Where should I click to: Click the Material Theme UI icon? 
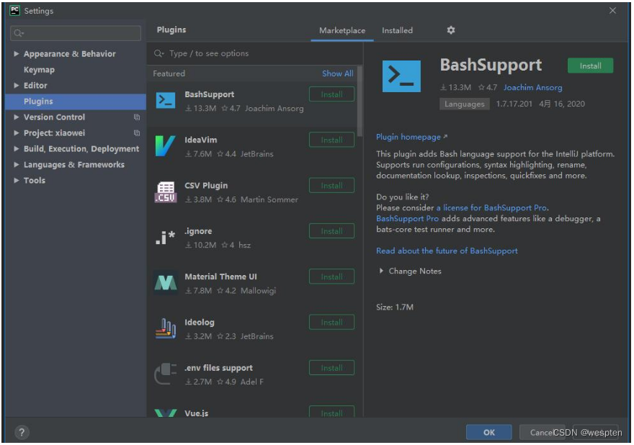(166, 282)
